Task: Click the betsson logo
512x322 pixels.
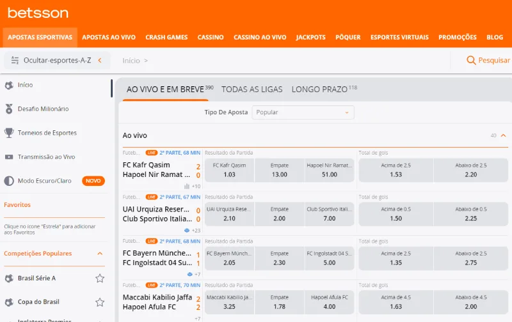Action: [38, 13]
